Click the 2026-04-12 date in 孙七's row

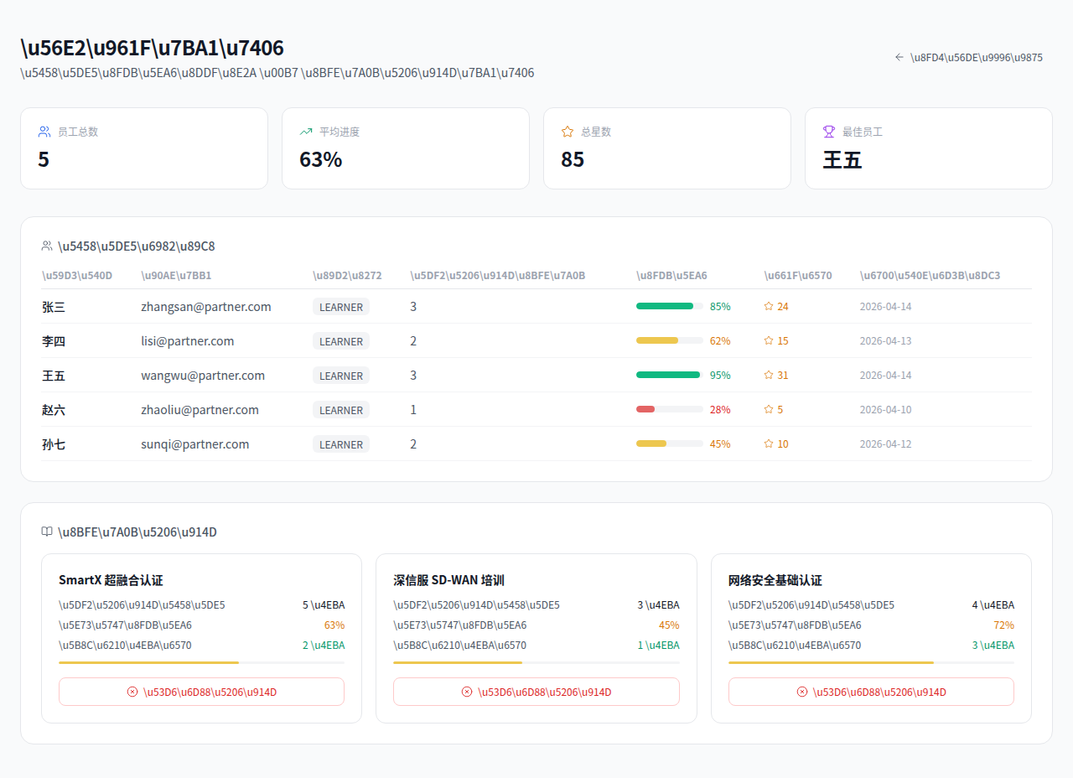pyautogui.click(x=885, y=444)
